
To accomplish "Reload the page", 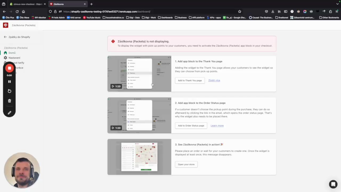I will (x=17, y=11).
